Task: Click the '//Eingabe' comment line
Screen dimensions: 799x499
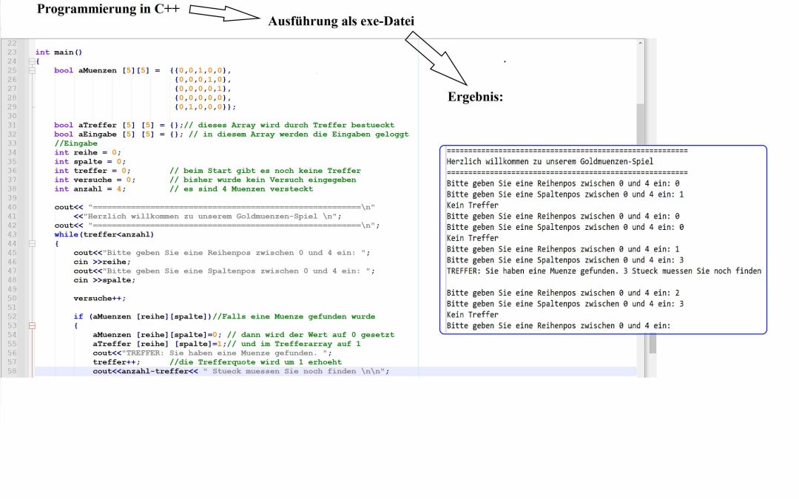Action: tap(76, 143)
